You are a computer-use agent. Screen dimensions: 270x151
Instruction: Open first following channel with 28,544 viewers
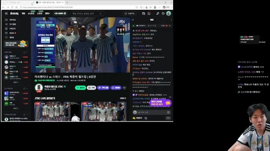tap(16, 57)
